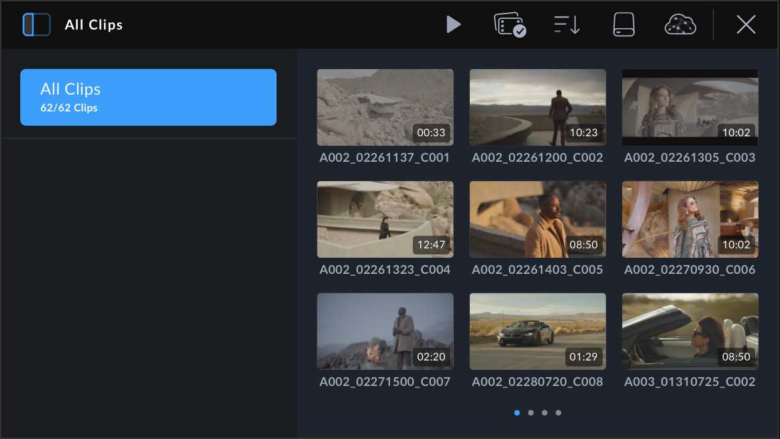The height and width of the screenshot is (439, 780).
Task: Choose clip A003_01310725_C002 thumbnail
Action: 689,331
